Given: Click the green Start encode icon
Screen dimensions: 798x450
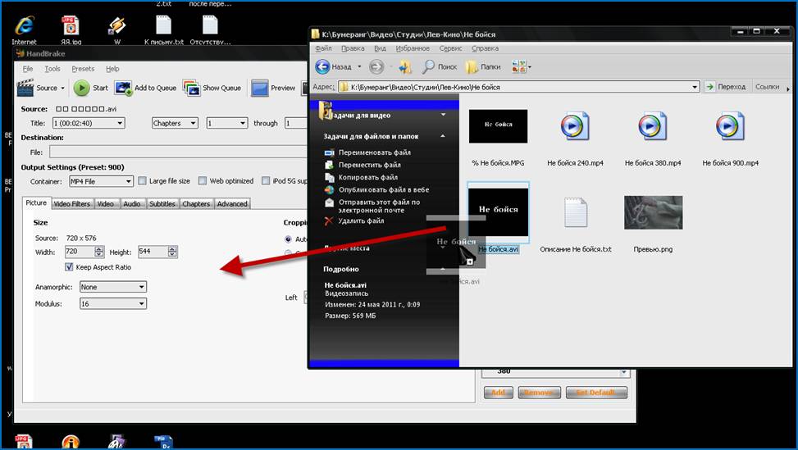Looking at the screenshot, I should coord(81,88).
